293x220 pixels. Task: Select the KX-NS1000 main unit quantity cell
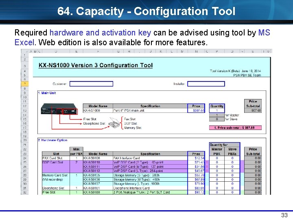217,110
